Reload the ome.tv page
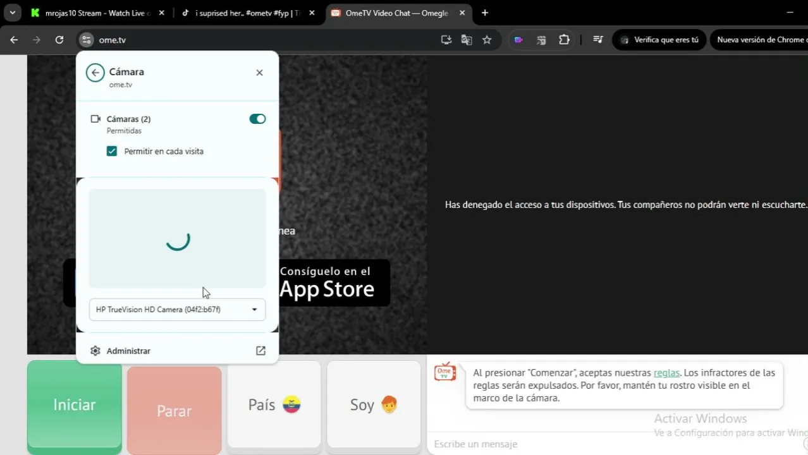The height and width of the screenshot is (455, 808). (59, 40)
